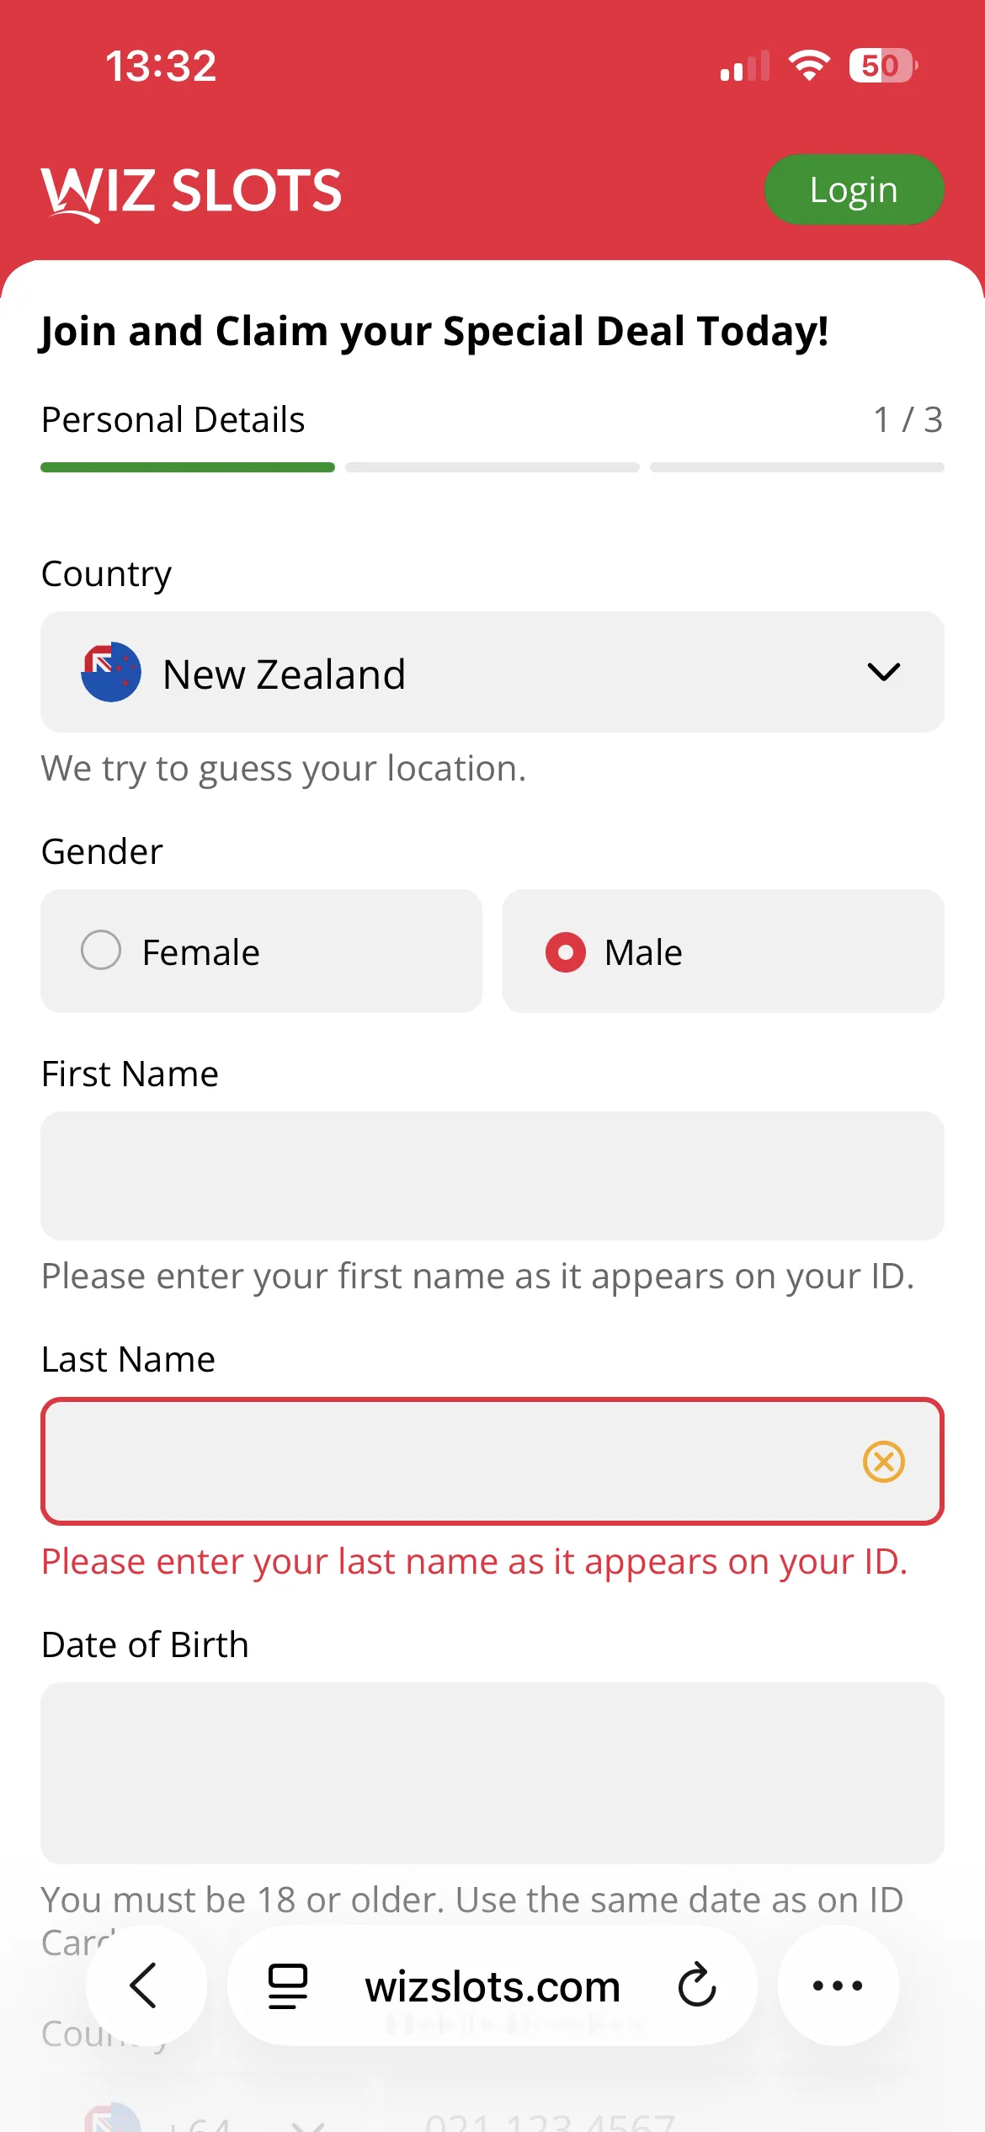
Task: Open the browser three-dots more menu
Action: pos(838,1985)
